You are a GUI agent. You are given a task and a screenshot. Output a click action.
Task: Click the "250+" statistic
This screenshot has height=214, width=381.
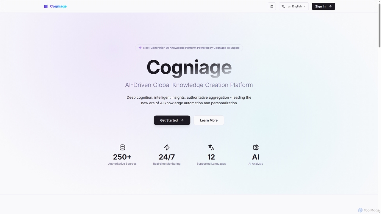122,157
